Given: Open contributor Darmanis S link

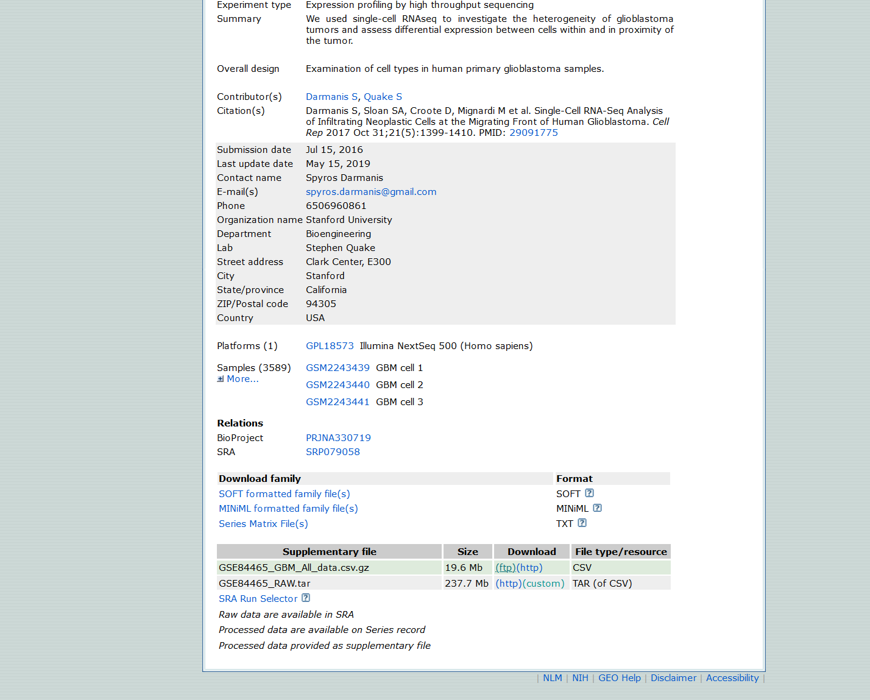Looking at the screenshot, I should [331, 97].
